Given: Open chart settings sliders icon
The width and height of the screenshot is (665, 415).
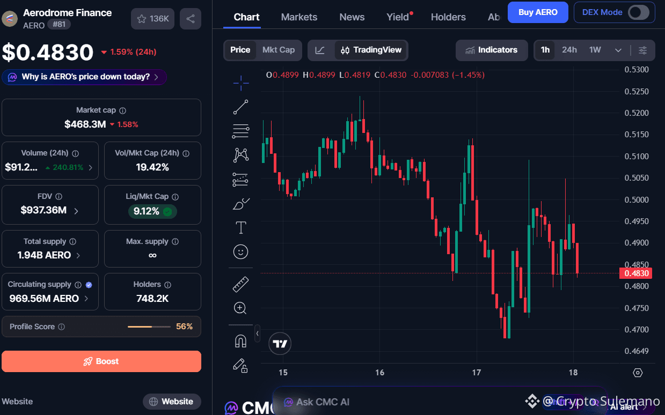Looking at the screenshot, I should pos(642,50).
